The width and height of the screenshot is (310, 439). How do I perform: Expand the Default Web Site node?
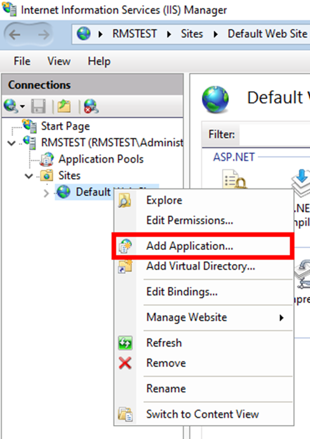tap(46, 193)
